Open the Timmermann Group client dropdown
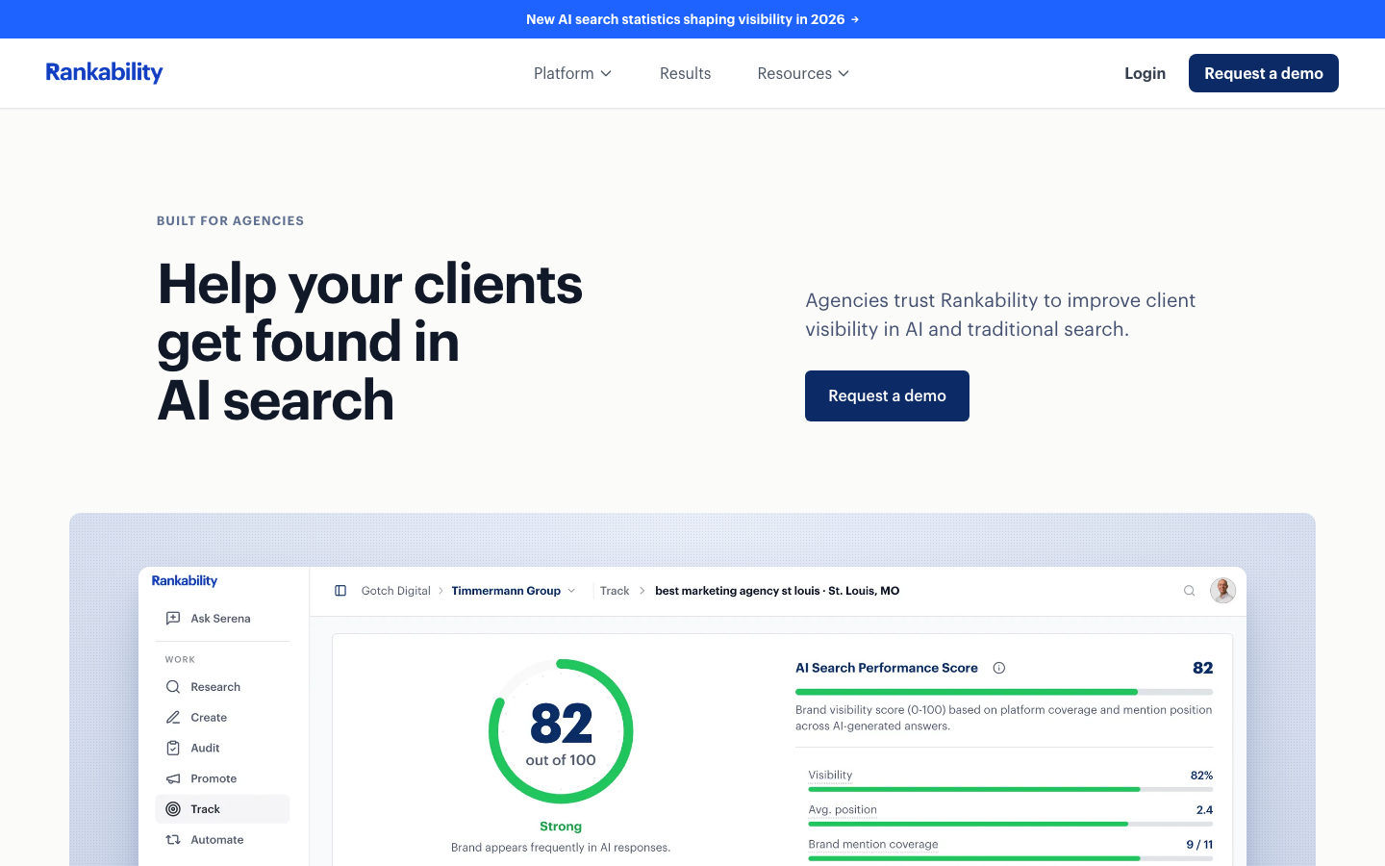This screenshot has height=866, width=1385. [x=514, y=591]
